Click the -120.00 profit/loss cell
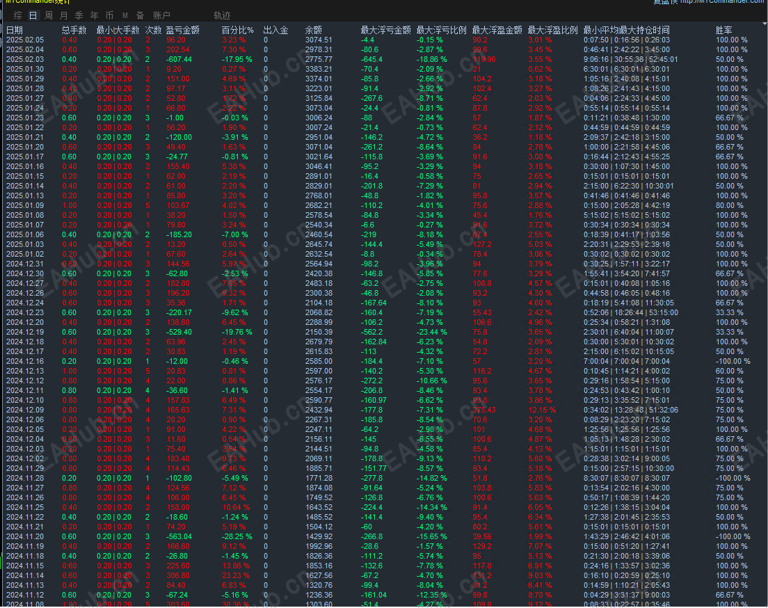768x608 pixels. (179, 138)
